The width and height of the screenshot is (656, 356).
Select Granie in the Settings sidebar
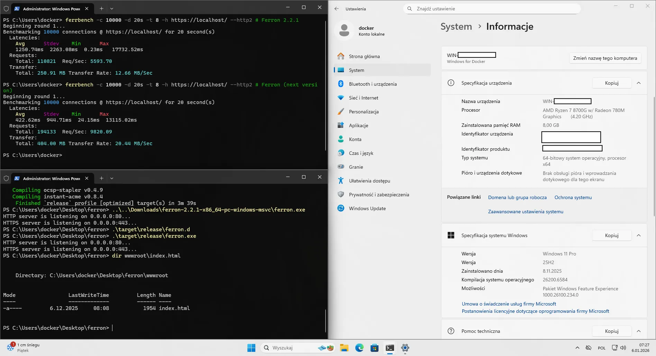(356, 167)
